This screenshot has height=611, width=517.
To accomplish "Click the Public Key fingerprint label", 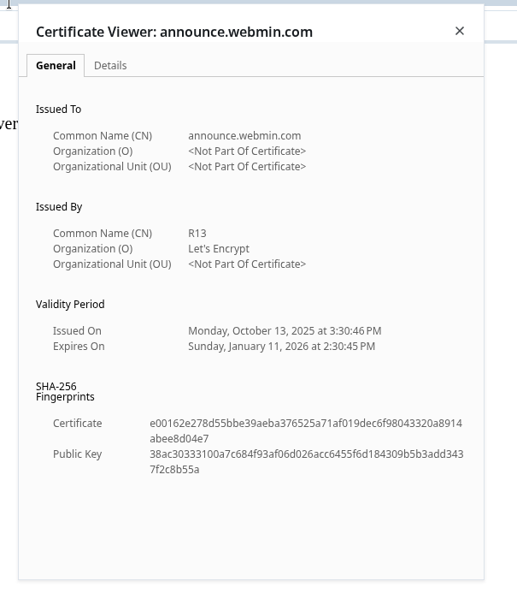I will click(x=77, y=454).
